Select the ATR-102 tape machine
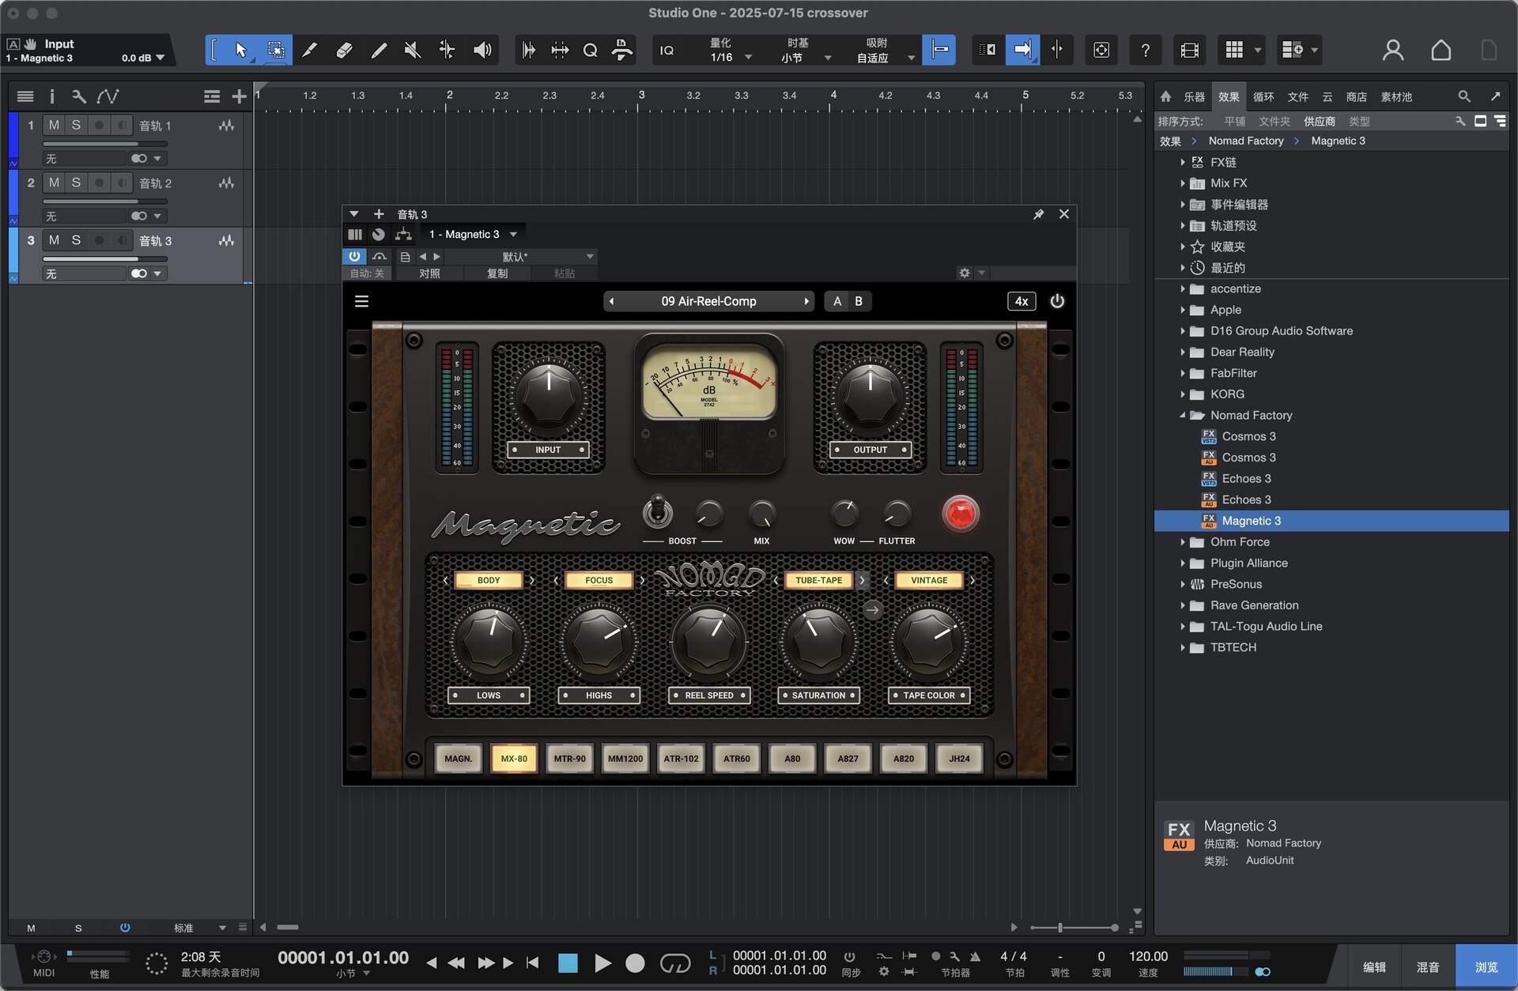 (x=681, y=759)
